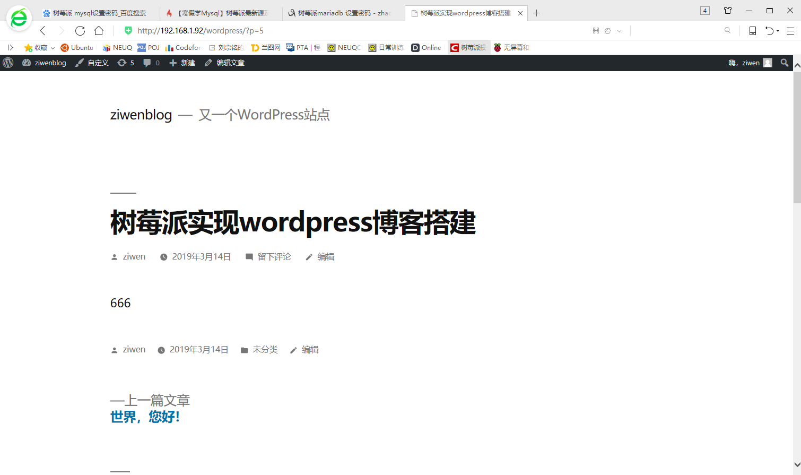Open the 日常训练 bookmark
The height and width of the screenshot is (475, 801).
[386, 48]
